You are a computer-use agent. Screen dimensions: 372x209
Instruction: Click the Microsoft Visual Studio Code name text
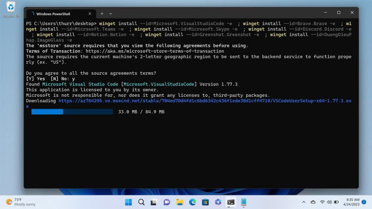(80, 84)
